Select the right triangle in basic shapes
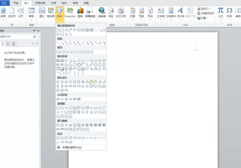The image size is (241, 168). 74,61
